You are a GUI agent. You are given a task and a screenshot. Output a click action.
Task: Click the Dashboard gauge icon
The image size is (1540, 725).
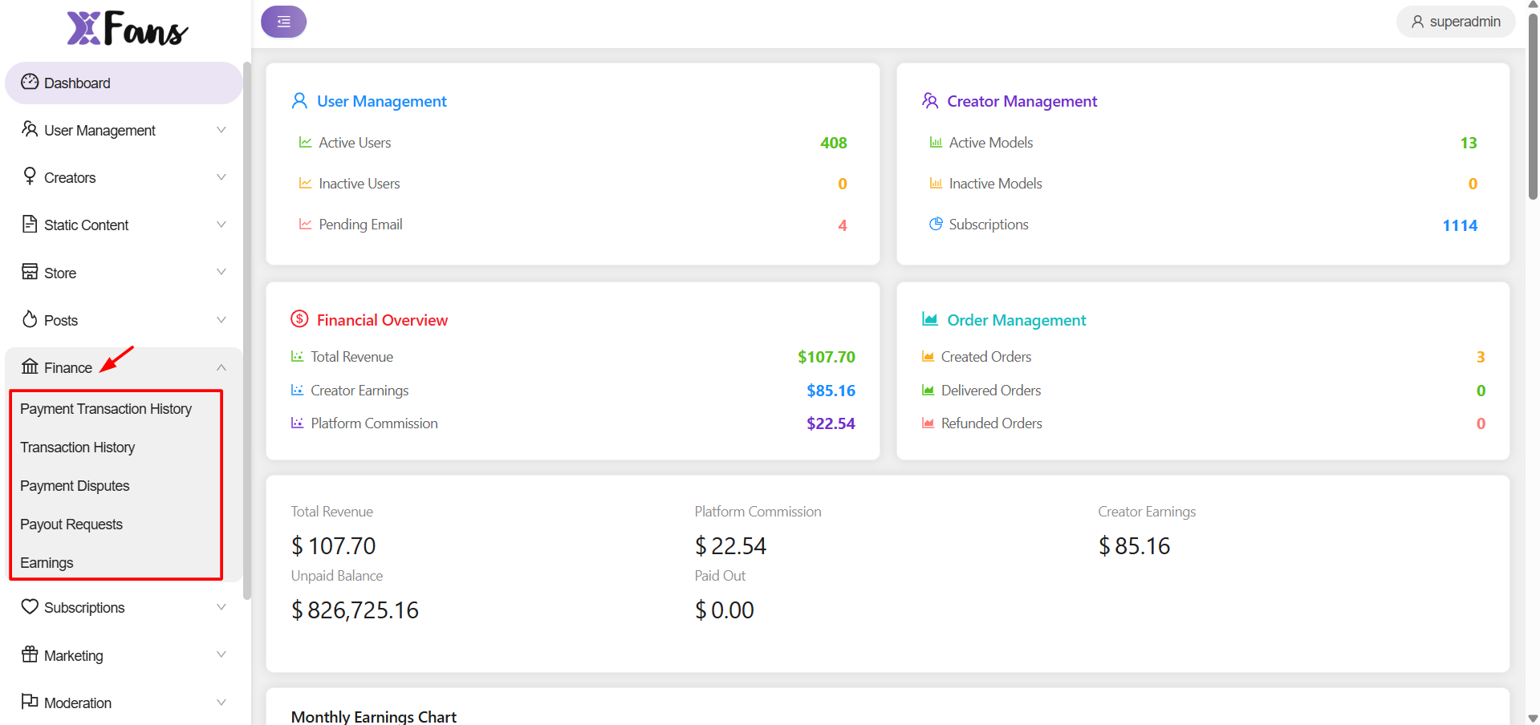click(x=30, y=82)
